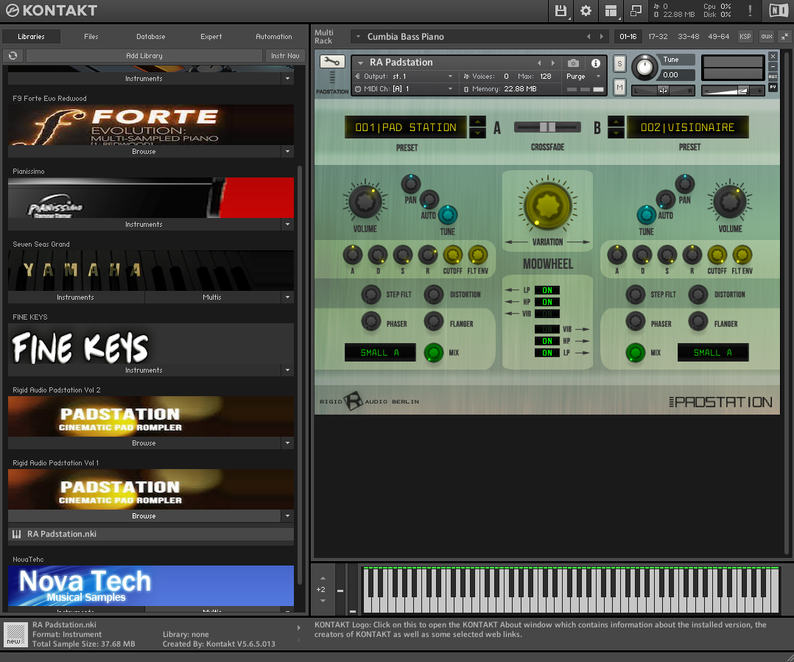The width and height of the screenshot is (794, 662).
Task: Show rack page 17-32
Action: (658, 36)
